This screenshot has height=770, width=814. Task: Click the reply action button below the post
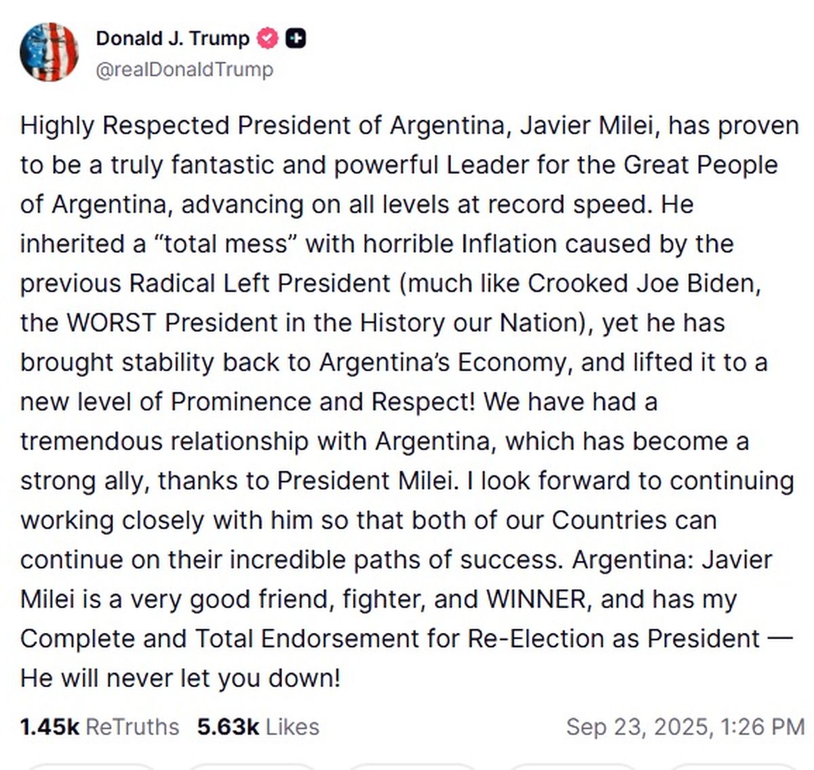pyautogui.click(x=92, y=767)
